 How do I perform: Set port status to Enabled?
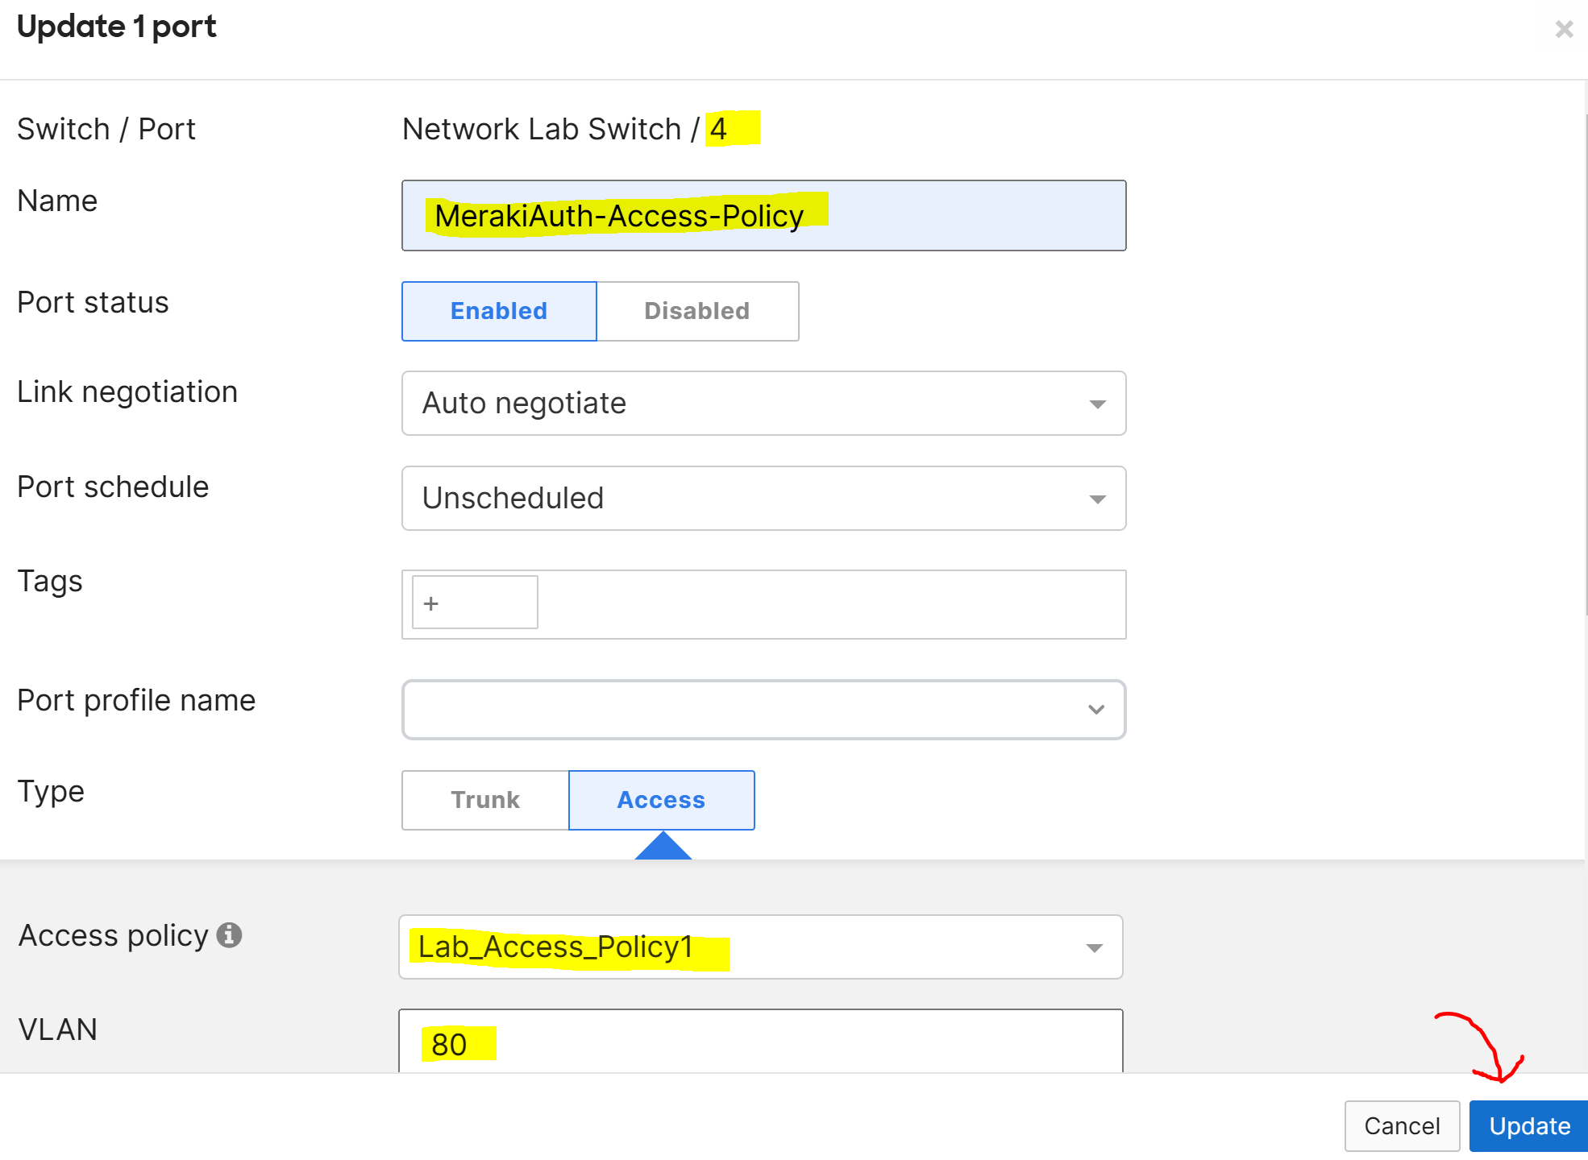(x=499, y=311)
